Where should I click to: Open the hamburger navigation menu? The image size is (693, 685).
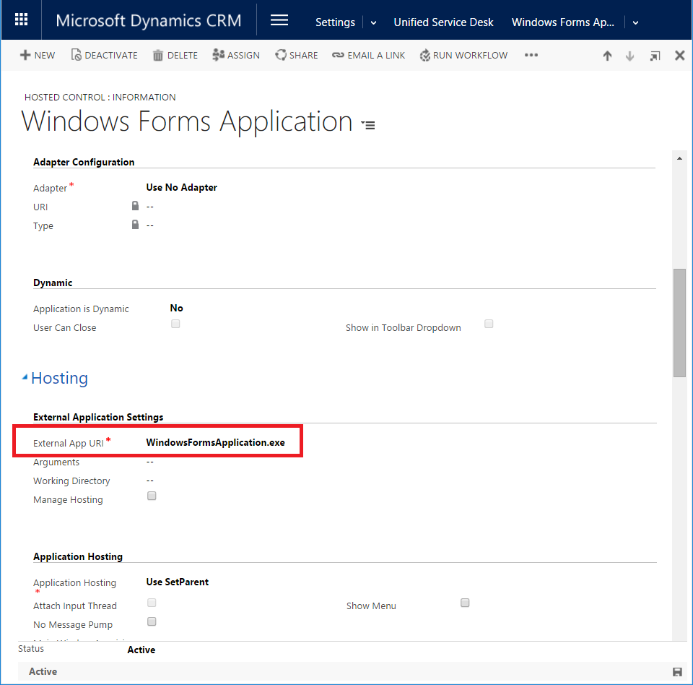tap(279, 20)
